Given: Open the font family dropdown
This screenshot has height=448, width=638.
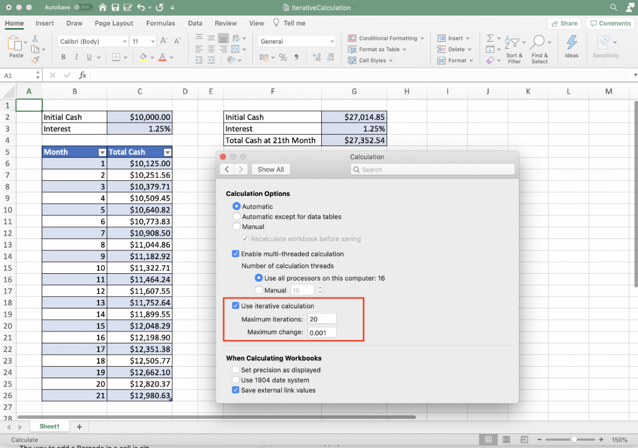Looking at the screenshot, I should (92, 41).
